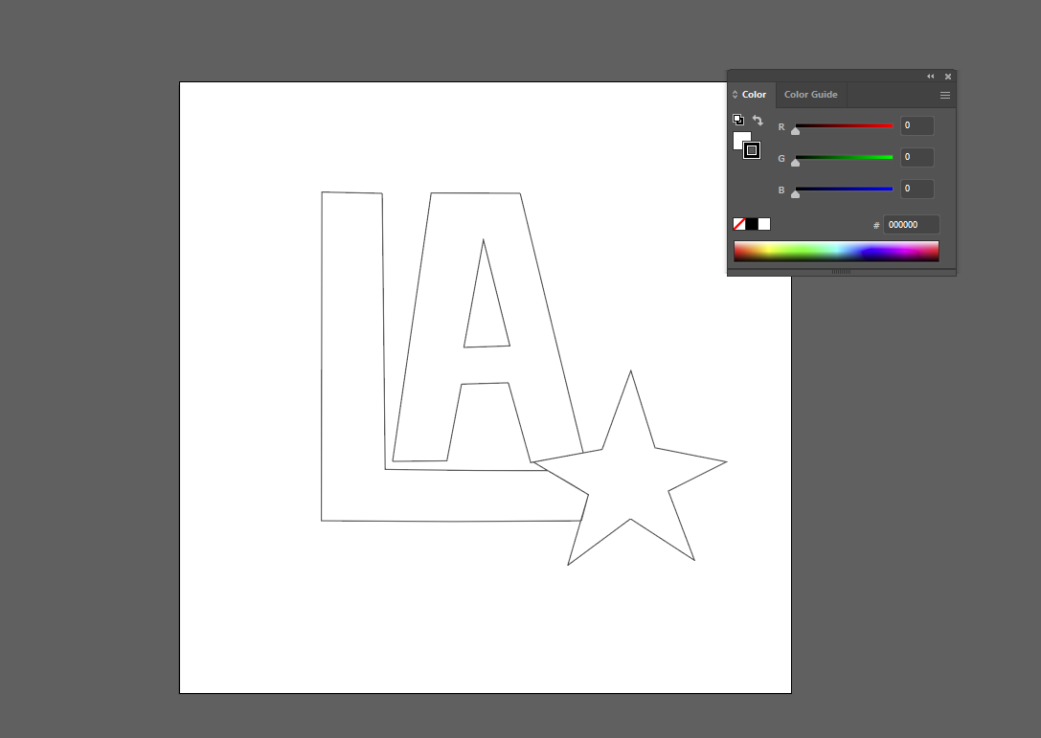Set color to None swatch
This screenshot has width=1041, height=738.
739,224
